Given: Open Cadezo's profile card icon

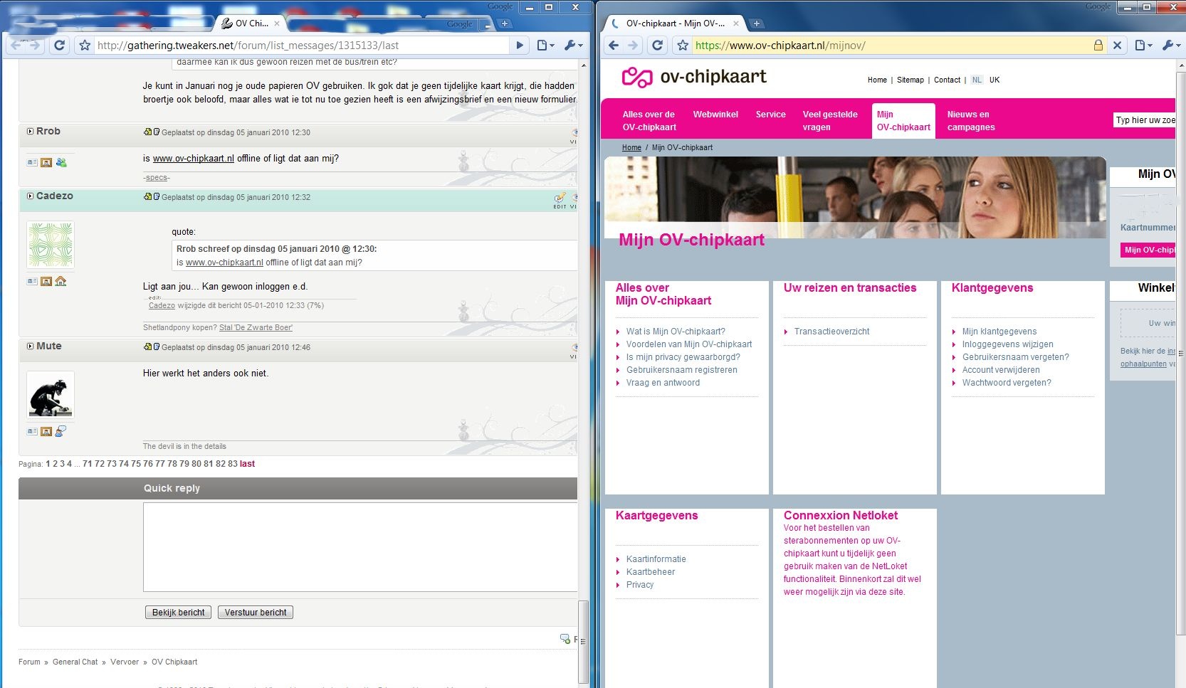Looking at the screenshot, I should (32, 281).
